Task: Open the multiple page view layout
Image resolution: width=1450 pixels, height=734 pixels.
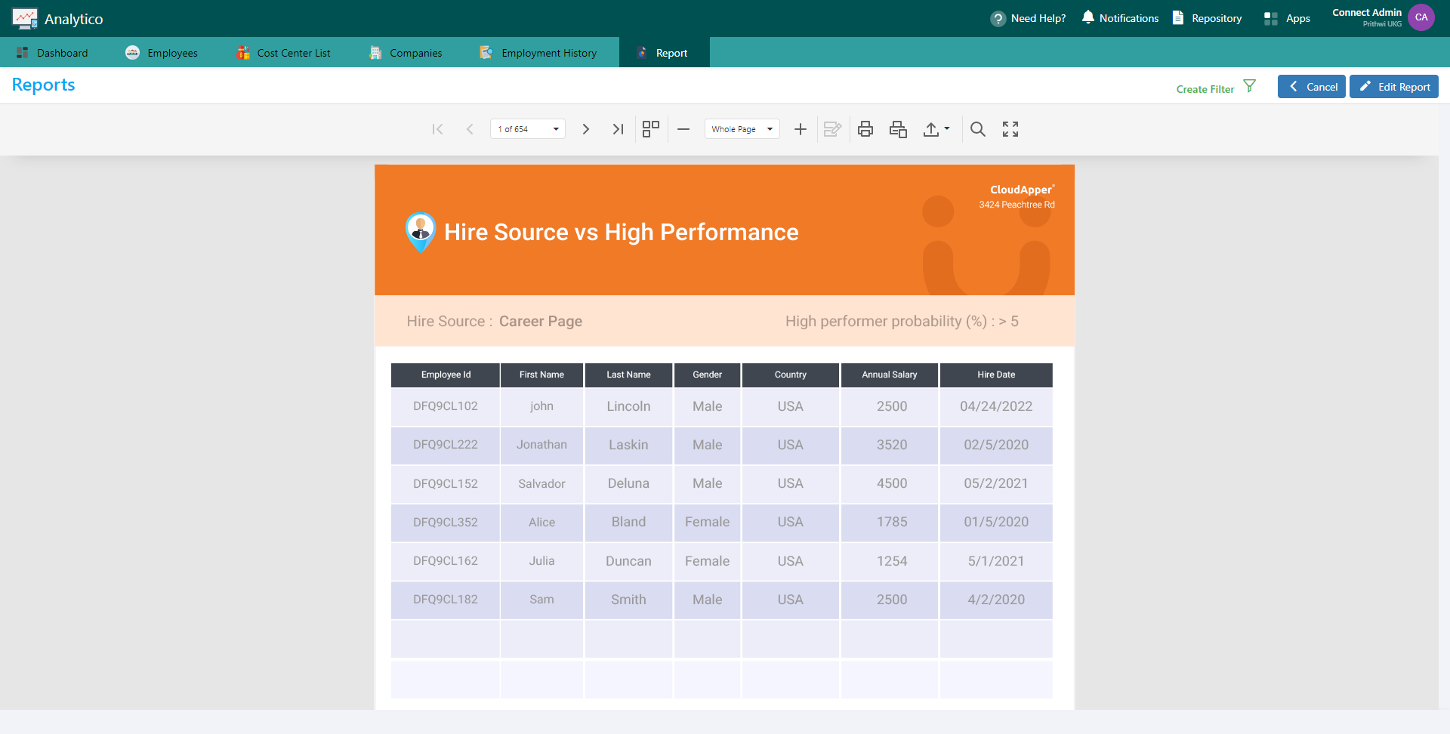Action: [x=650, y=129]
